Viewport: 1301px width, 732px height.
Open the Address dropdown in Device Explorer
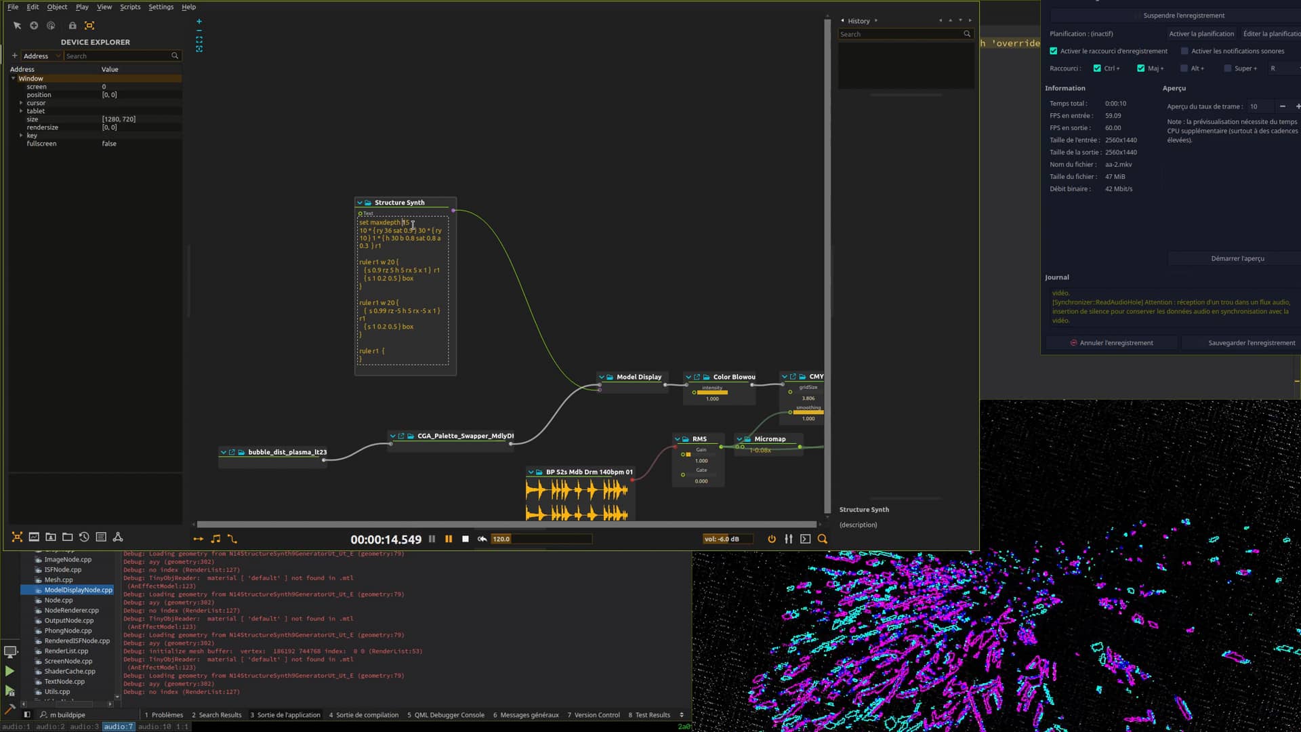[x=58, y=56]
